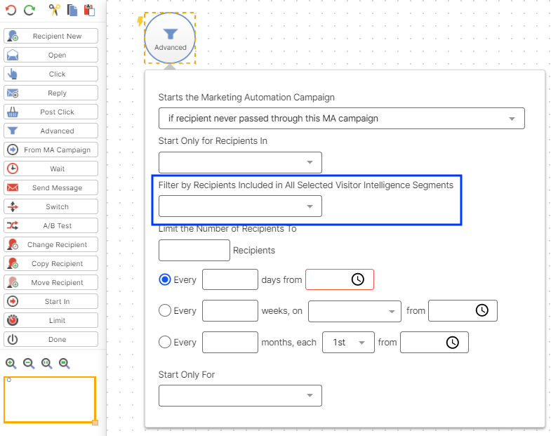Add an Open trigger node
558x436 pixels.
pyautogui.click(x=51, y=55)
